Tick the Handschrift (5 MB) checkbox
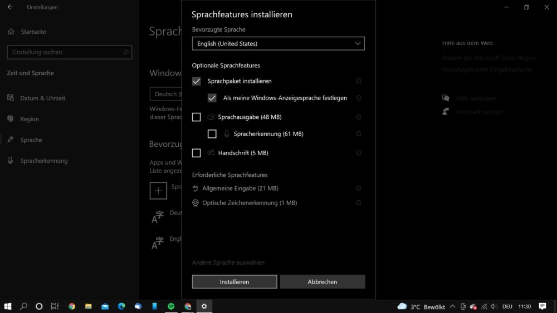 point(197,153)
